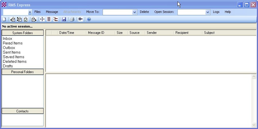
Task: Sort by the Subject column header
Action: coord(229,33)
